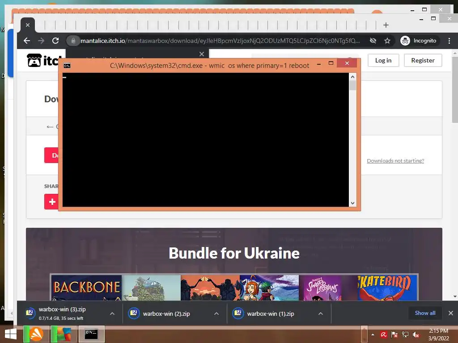
Task: Open the Incognito profile indicator
Action: pos(419,41)
